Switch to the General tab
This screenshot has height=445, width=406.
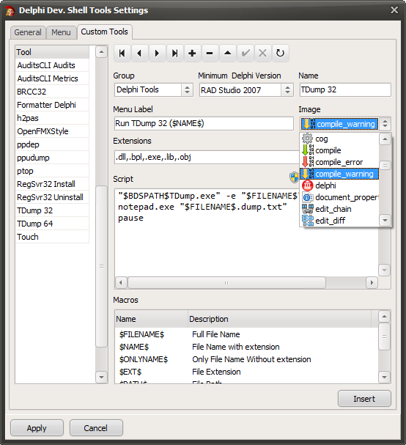click(x=28, y=32)
